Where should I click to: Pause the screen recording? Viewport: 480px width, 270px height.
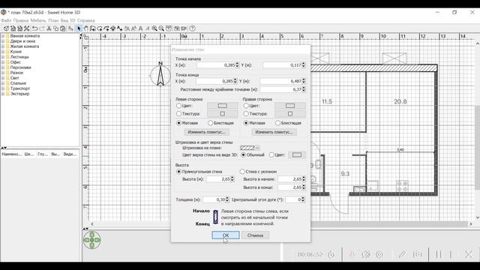(439, 254)
